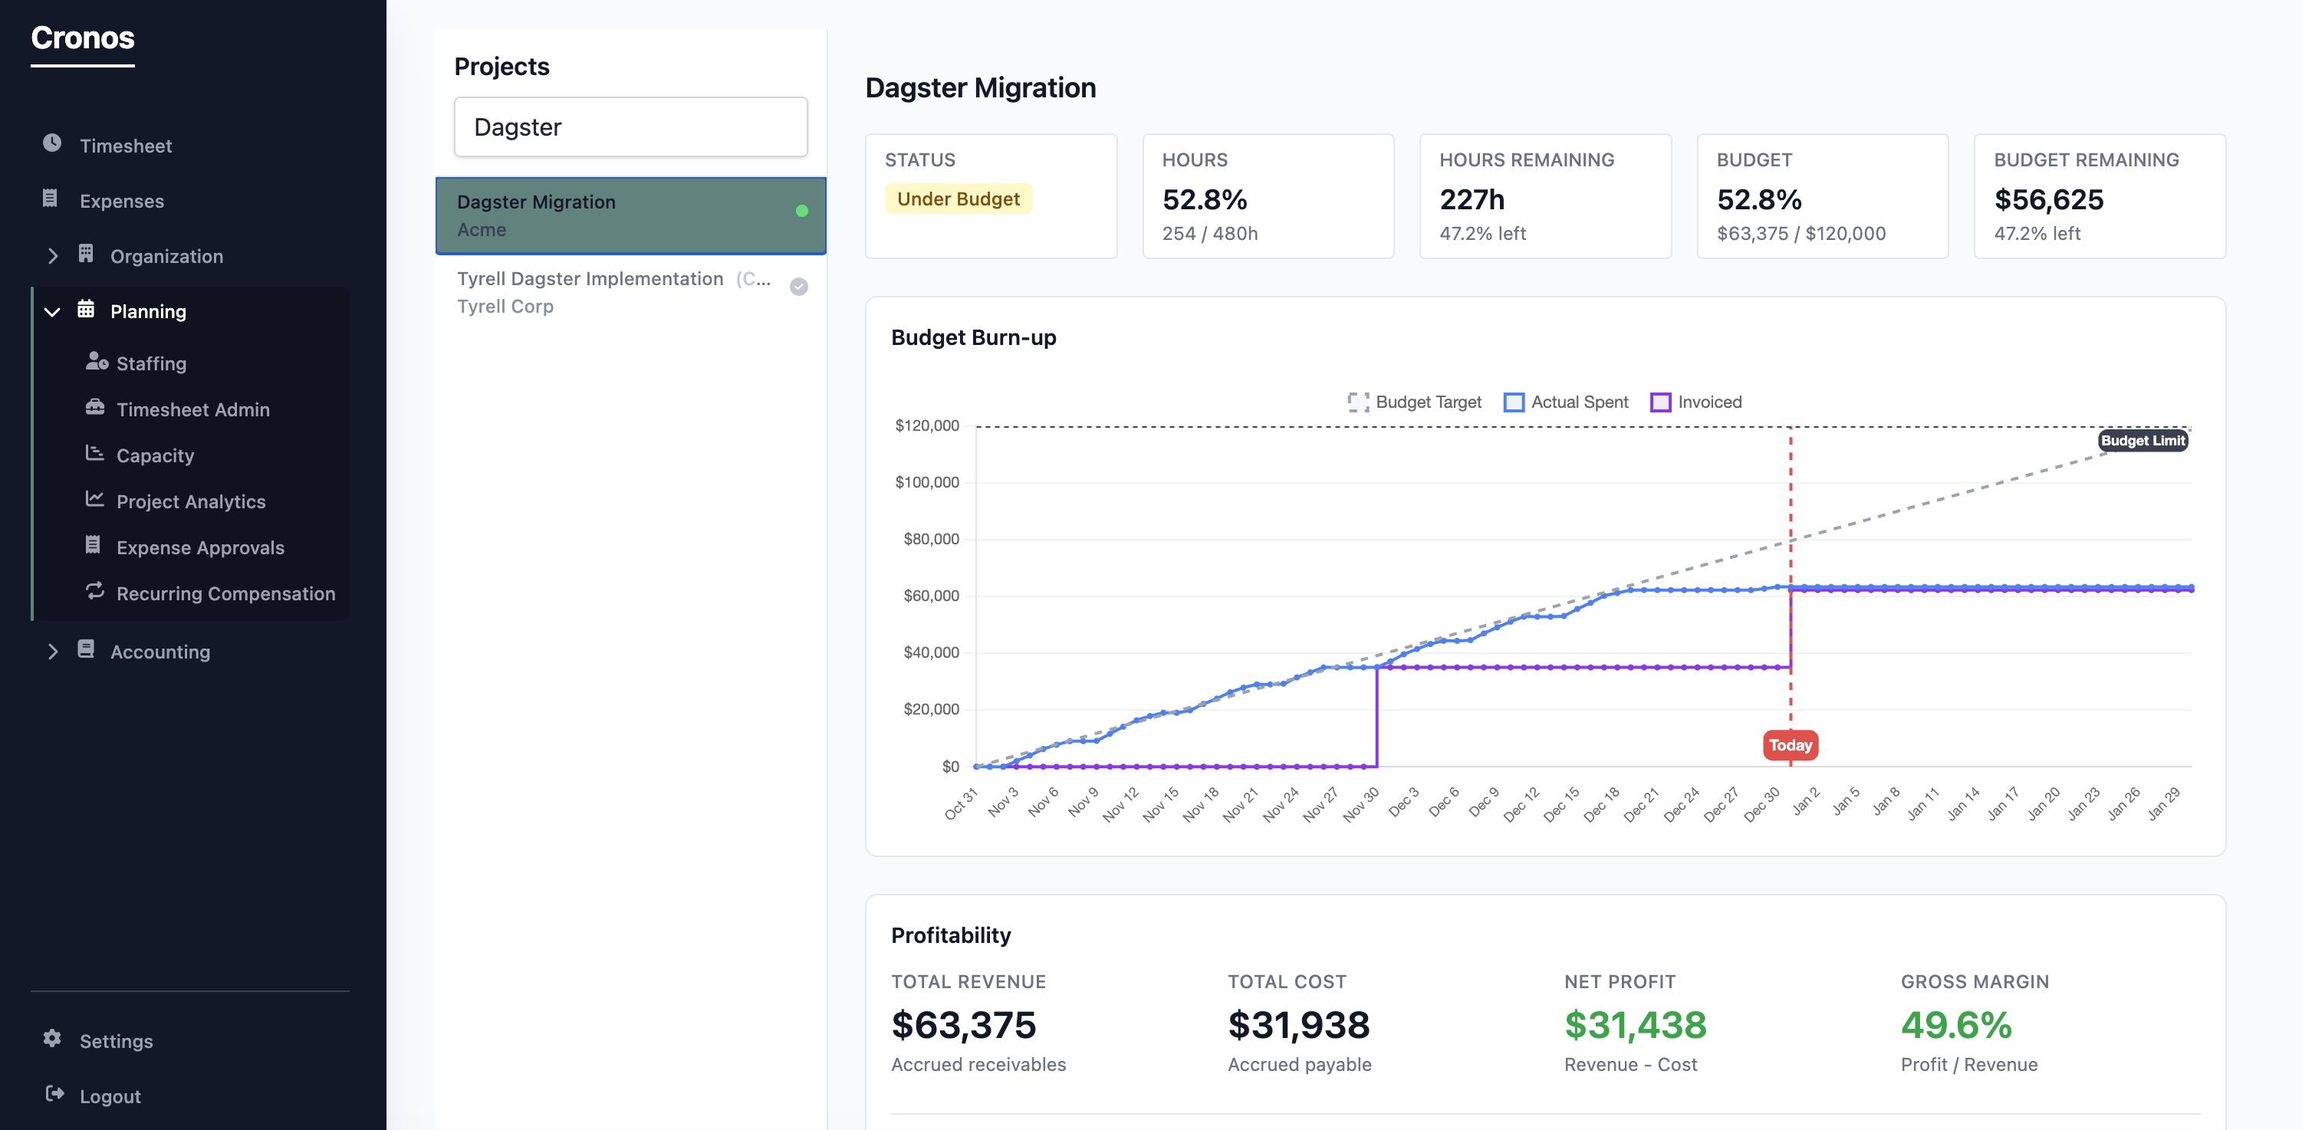
Task: Click the Staffing people icon
Action: click(97, 362)
